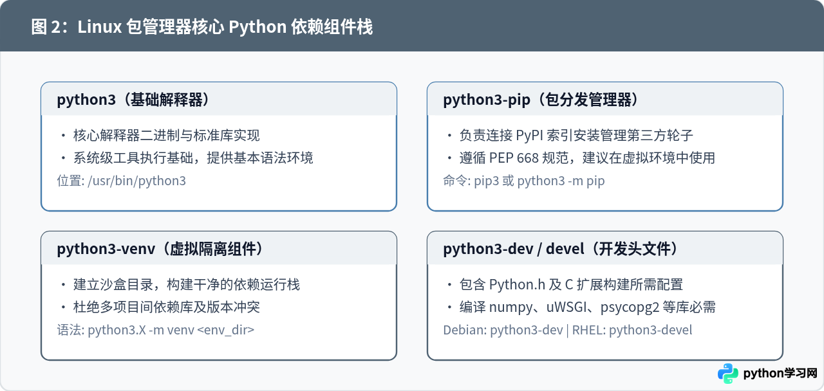Click the python3-pip（包分发管理器）card heading
Image resolution: width=824 pixels, height=391 pixels.
tap(541, 100)
